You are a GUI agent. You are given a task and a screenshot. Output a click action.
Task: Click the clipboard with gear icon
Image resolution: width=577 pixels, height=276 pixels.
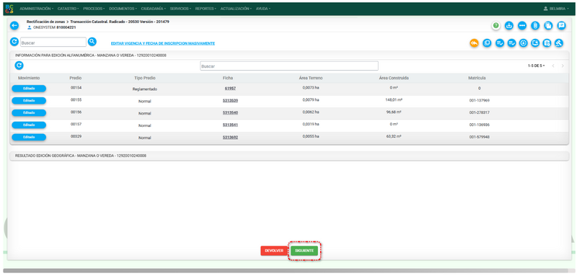tap(547, 43)
